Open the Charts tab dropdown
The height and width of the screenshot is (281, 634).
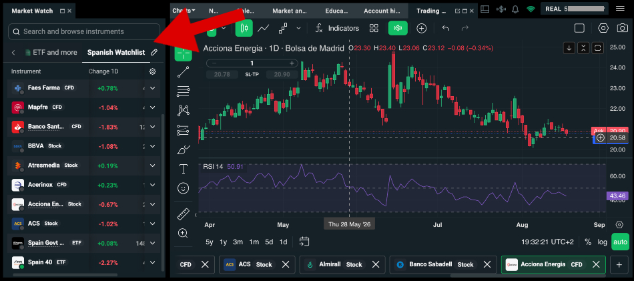pos(184,11)
